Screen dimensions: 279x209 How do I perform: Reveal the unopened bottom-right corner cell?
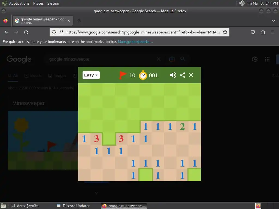[x=195, y=175]
